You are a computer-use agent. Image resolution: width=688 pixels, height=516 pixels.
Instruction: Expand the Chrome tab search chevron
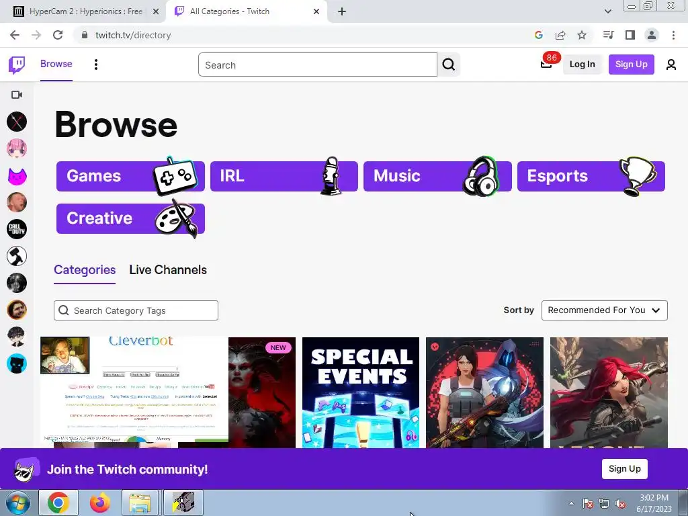click(x=607, y=11)
